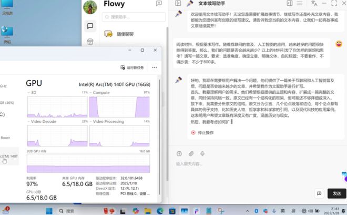
Task: Open the taskbar clock showing 21:41
Action: 332,211
